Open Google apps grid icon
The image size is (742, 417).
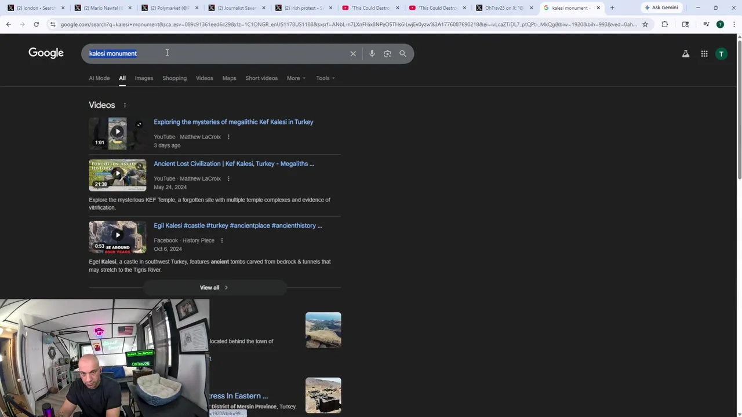click(x=704, y=54)
